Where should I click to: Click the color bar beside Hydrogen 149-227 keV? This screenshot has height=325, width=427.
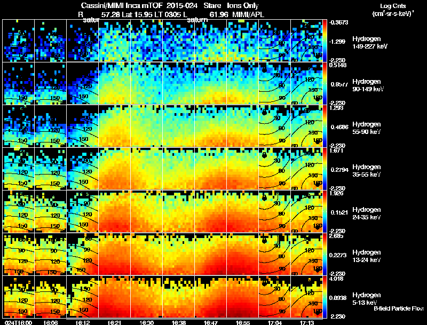(325, 41)
